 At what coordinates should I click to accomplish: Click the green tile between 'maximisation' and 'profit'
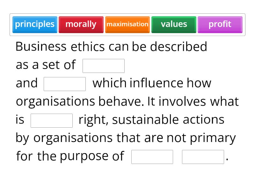174,24
